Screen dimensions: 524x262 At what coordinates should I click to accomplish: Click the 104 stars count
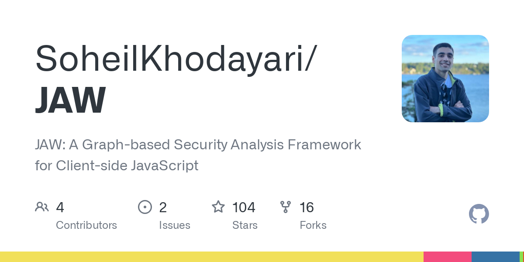(x=244, y=207)
